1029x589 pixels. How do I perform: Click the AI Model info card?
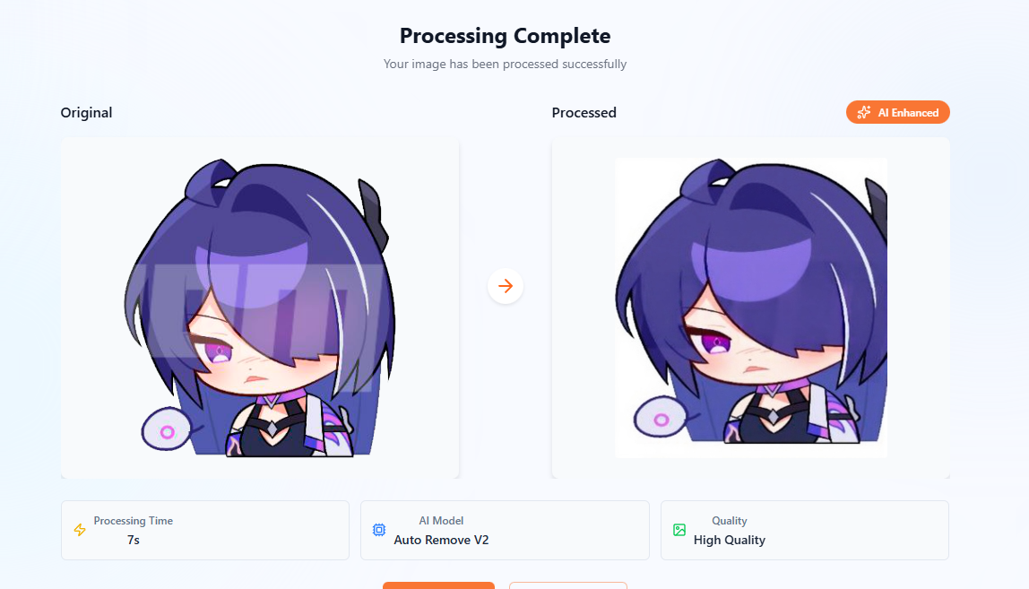pyautogui.click(x=505, y=531)
